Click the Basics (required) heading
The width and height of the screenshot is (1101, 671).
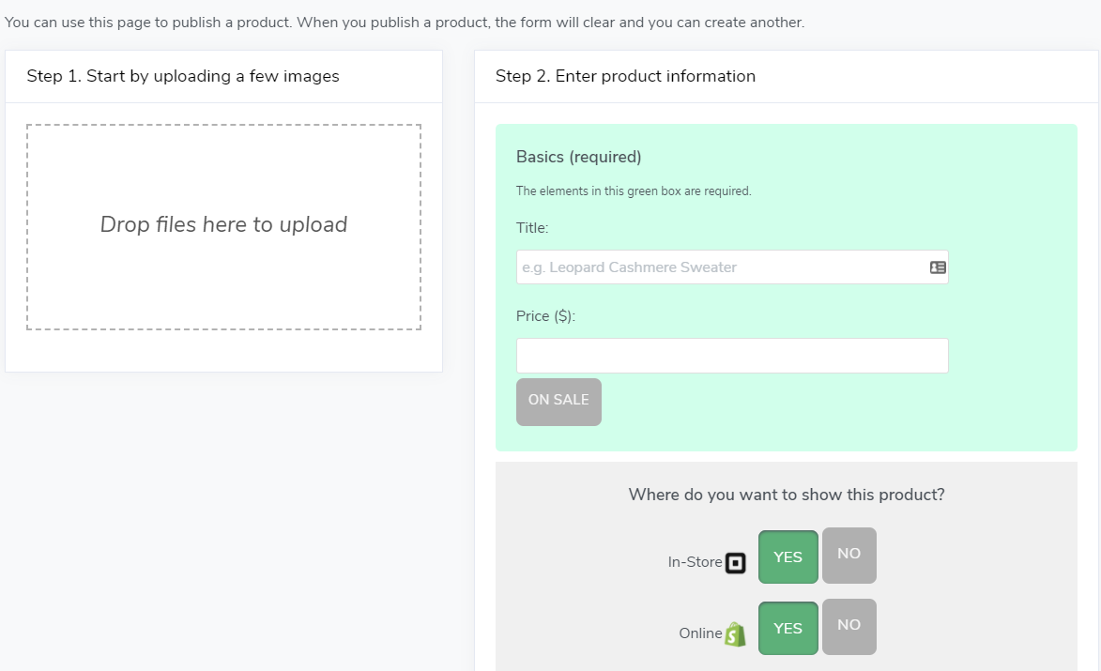point(578,157)
